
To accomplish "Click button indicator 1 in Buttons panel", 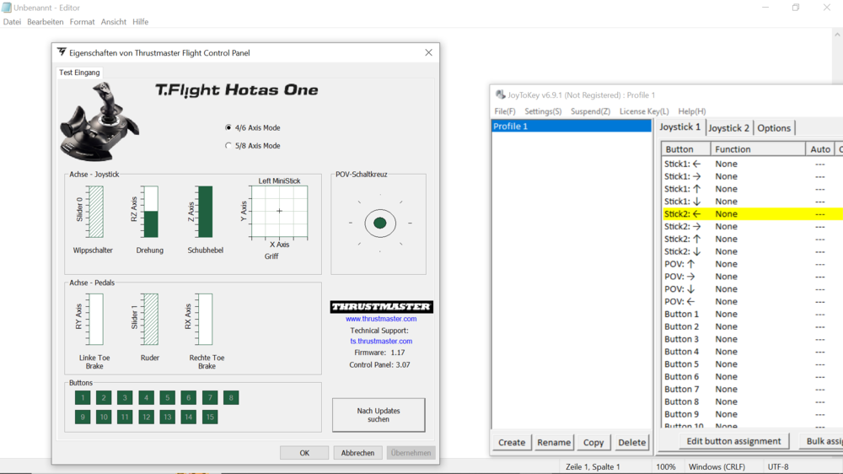I will 83,398.
